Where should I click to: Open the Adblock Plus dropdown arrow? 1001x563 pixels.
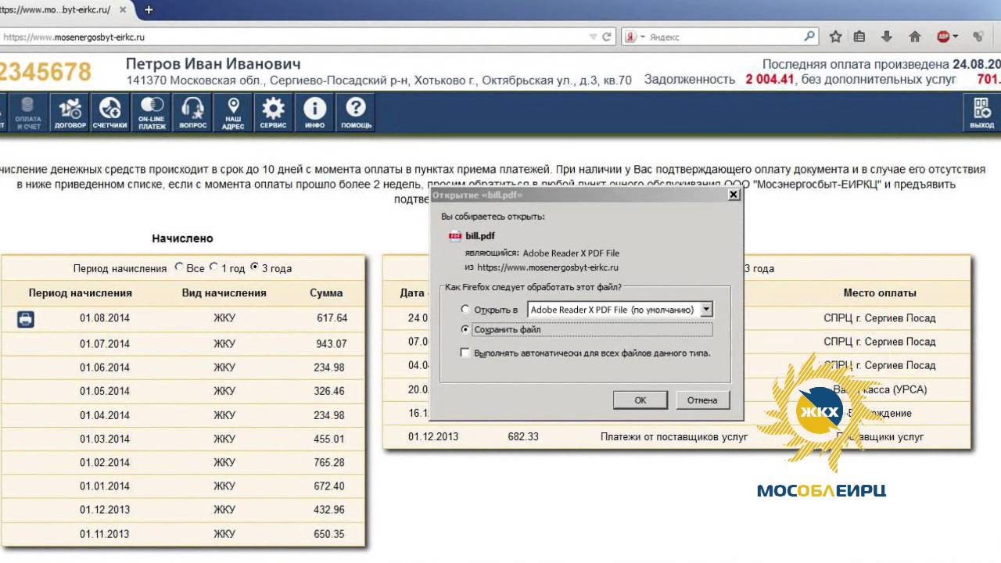click(x=956, y=37)
